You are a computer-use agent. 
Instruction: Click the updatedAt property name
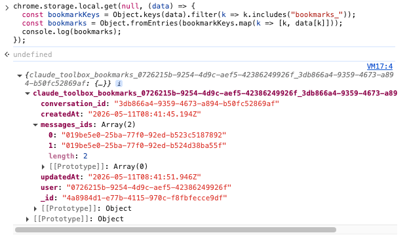(x=60, y=177)
